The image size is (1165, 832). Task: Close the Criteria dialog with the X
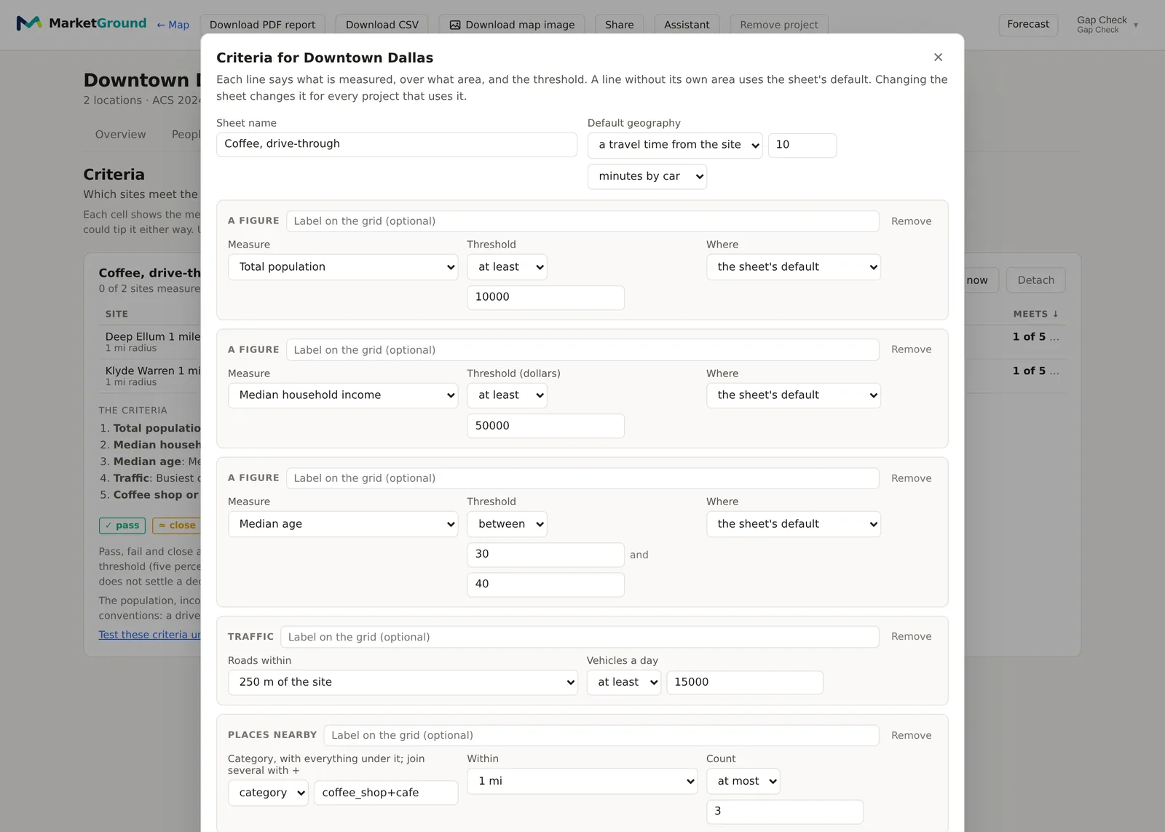tap(938, 58)
